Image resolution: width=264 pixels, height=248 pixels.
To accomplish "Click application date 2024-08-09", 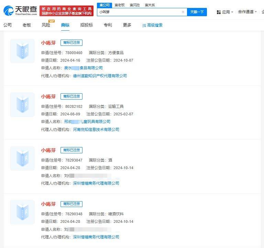I will pos(70,114).
